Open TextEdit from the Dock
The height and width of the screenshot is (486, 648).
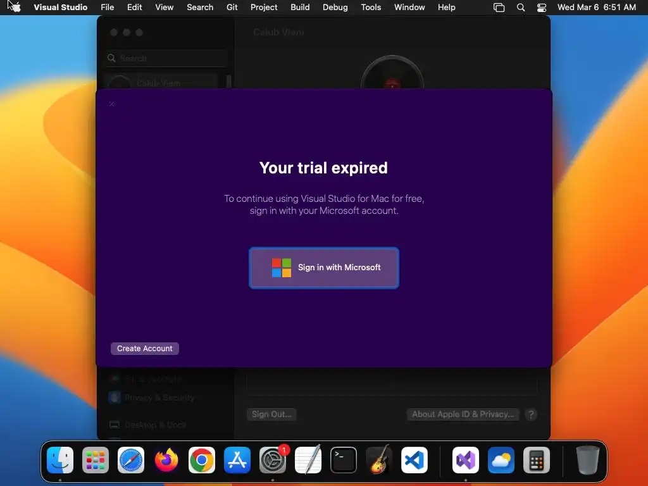(x=308, y=460)
